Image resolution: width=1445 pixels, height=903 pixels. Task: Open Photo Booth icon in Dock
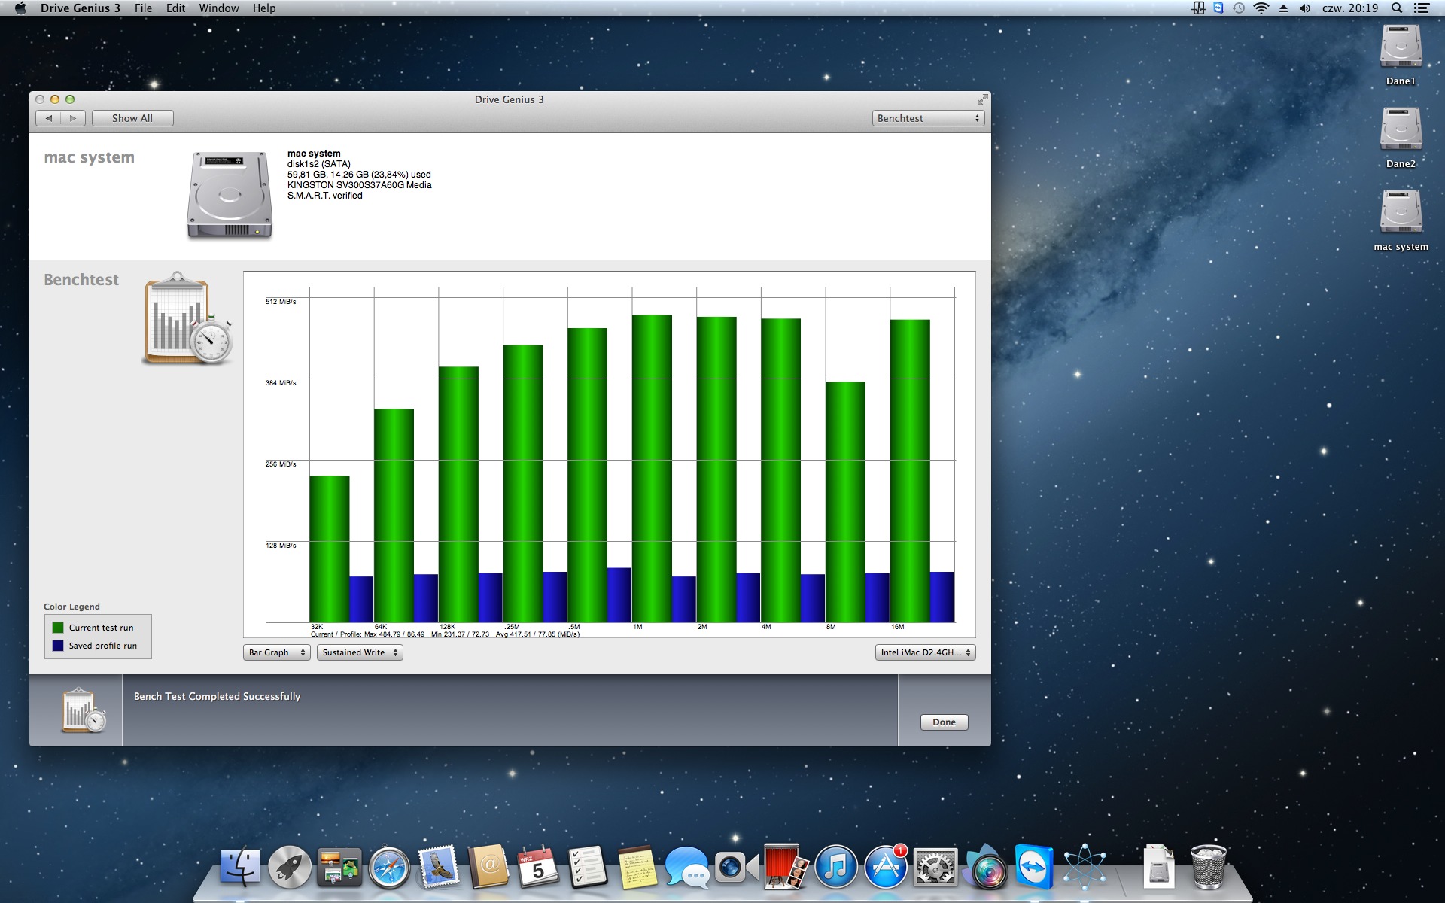tap(786, 867)
